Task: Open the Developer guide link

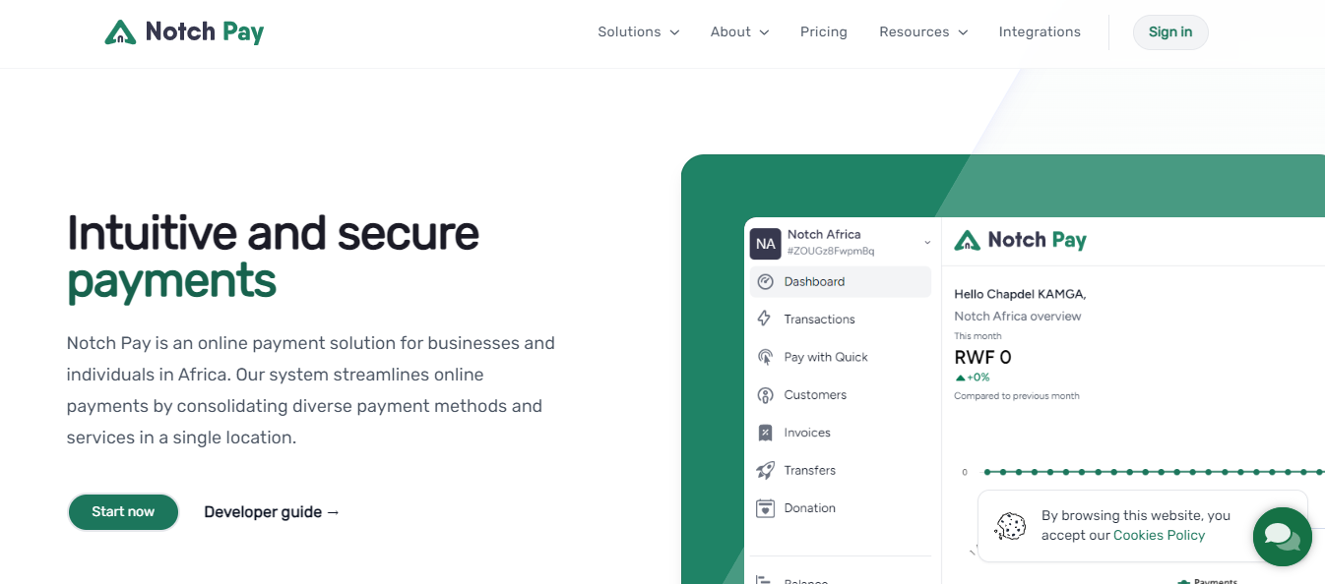Action: pyautogui.click(x=272, y=512)
